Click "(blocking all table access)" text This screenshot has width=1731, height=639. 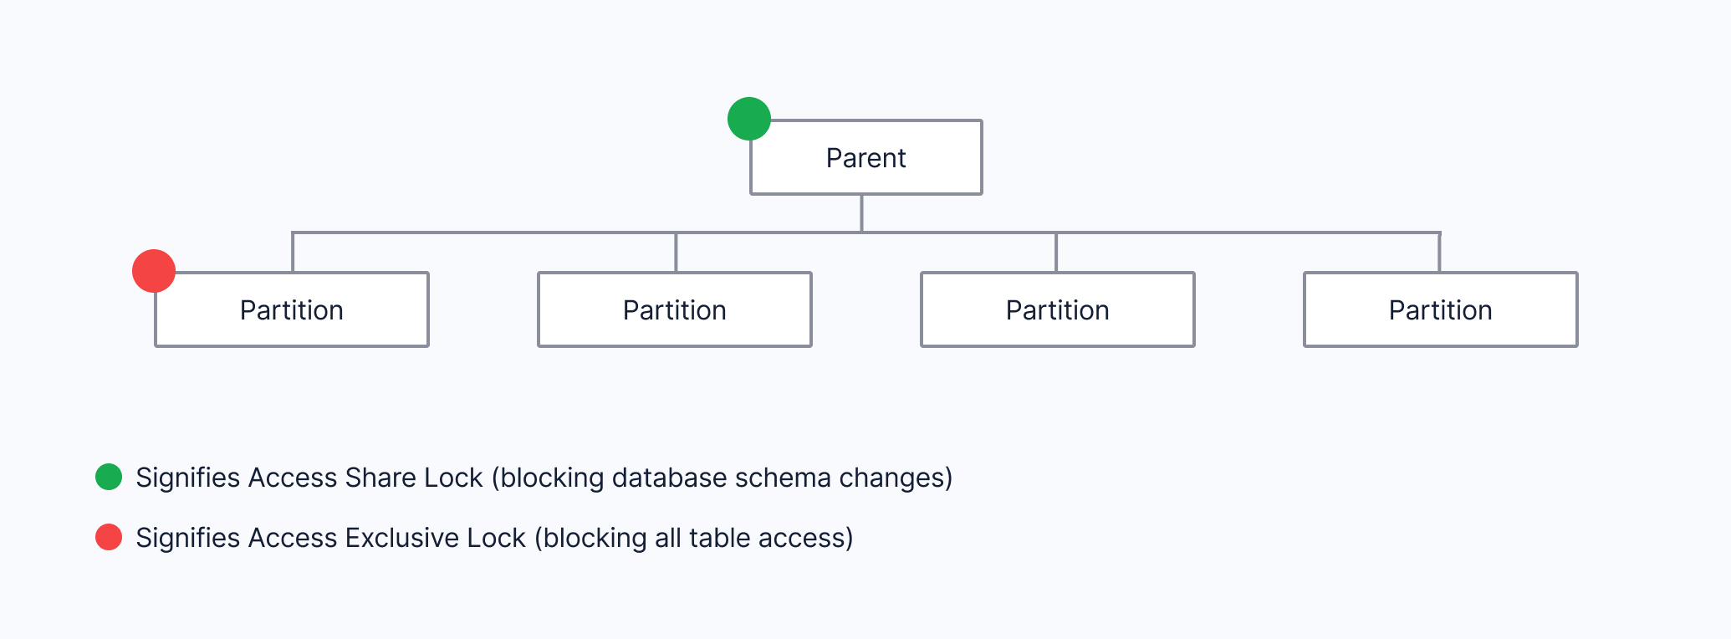pyautogui.click(x=698, y=538)
